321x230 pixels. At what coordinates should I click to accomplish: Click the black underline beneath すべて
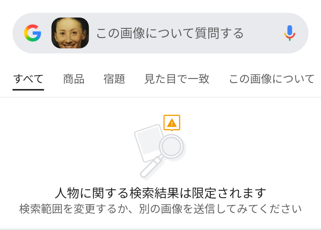28,90
